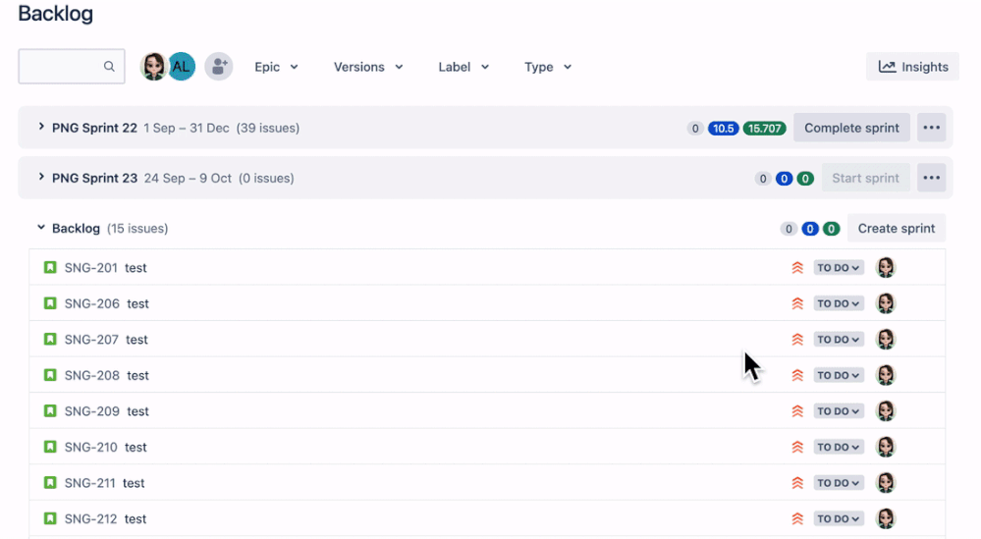Click the priority icon on SNG-211

tap(797, 483)
